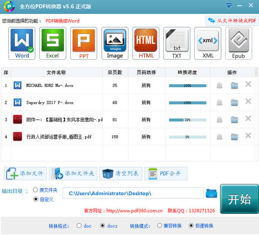This screenshot has height=236, width=259.
Task: Choose docx conversion format radio
Action: tap(102, 226)
